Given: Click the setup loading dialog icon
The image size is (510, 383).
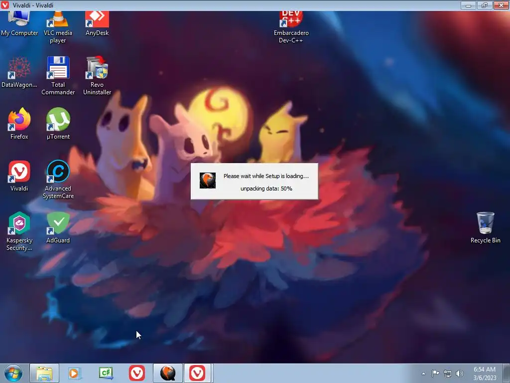Looking at the screenshot, I should [208, 181].
